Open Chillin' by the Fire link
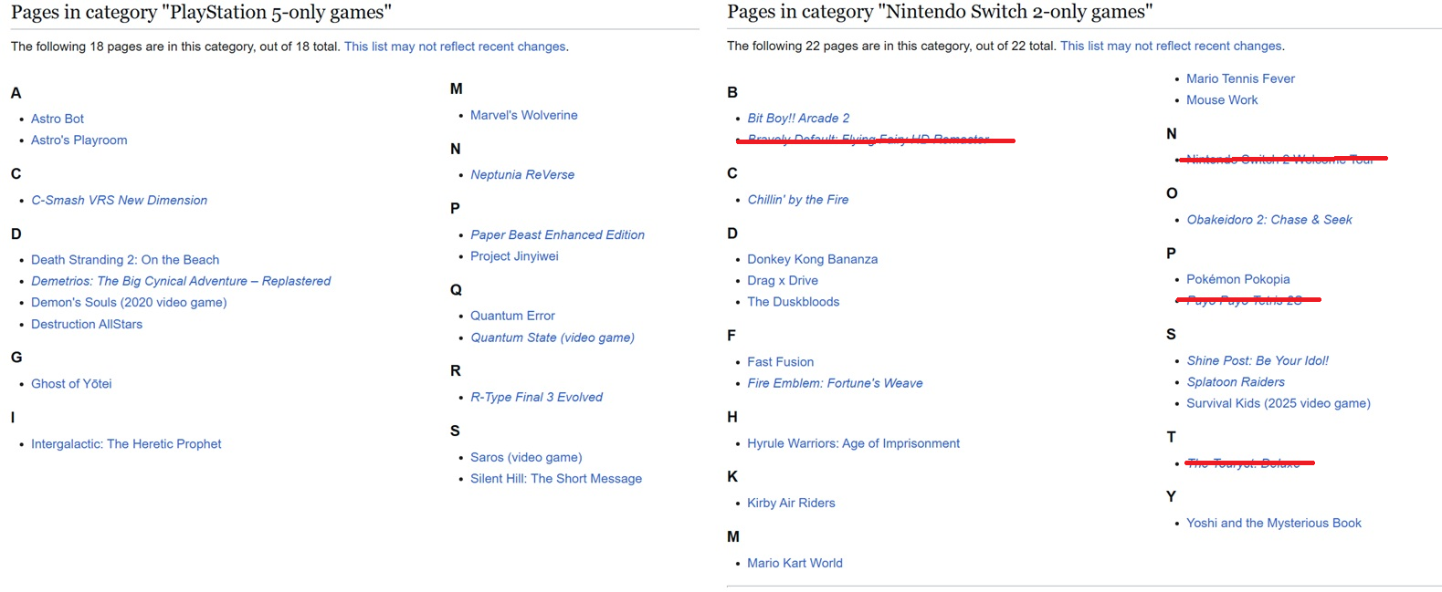This screenshot has height=592, width=1442. coord(798,199)
